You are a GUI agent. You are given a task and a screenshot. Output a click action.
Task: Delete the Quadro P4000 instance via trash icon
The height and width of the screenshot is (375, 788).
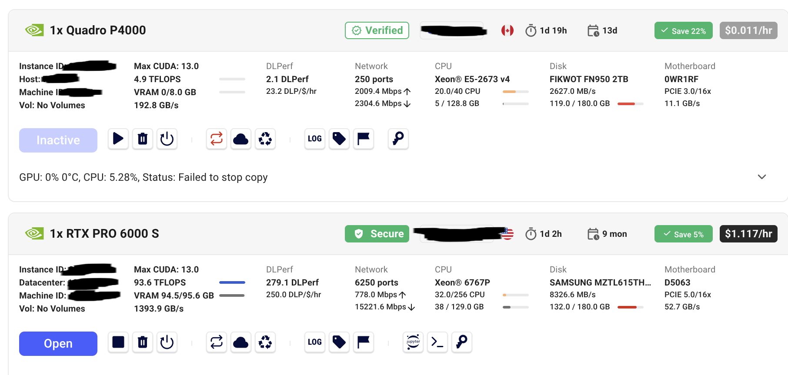tap(143, 139)
